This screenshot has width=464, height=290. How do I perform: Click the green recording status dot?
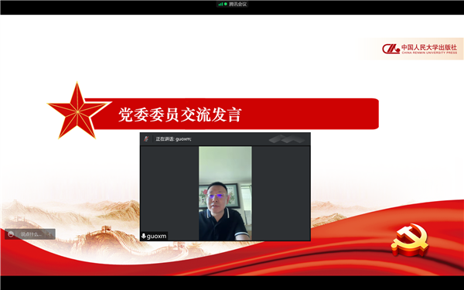pos(226,4)
